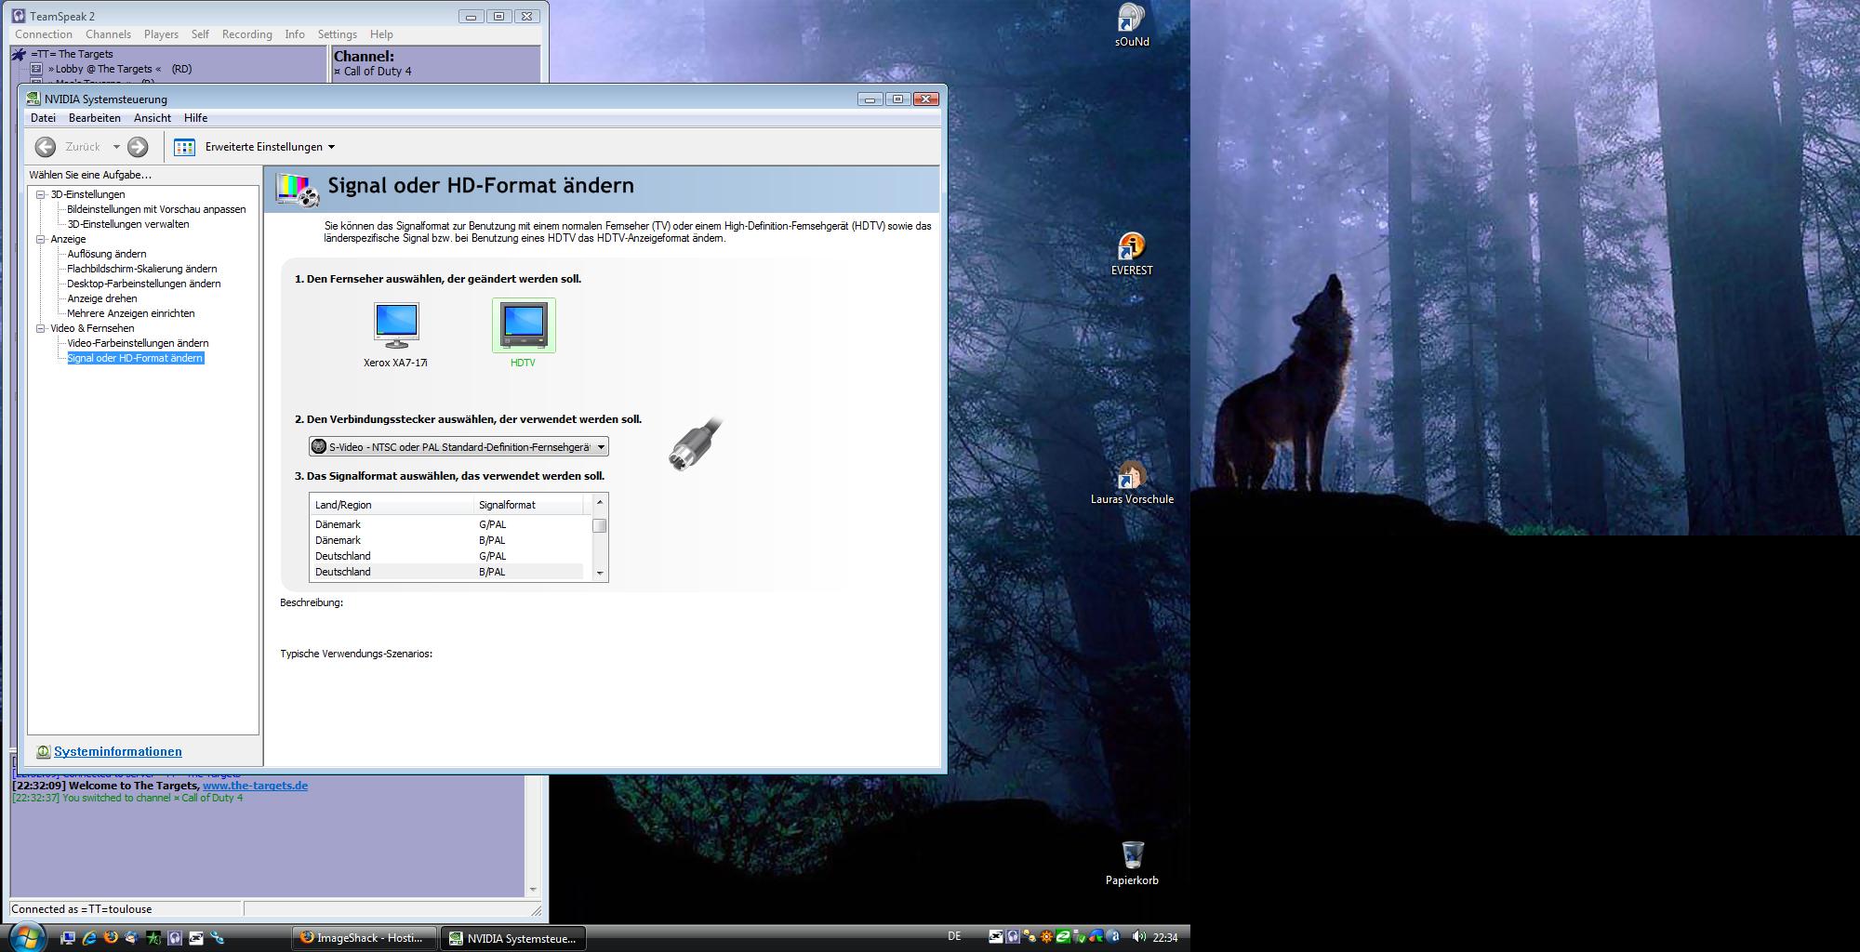
Task: Open TeamSpeak Recording menu
Action: click(247, 34)
